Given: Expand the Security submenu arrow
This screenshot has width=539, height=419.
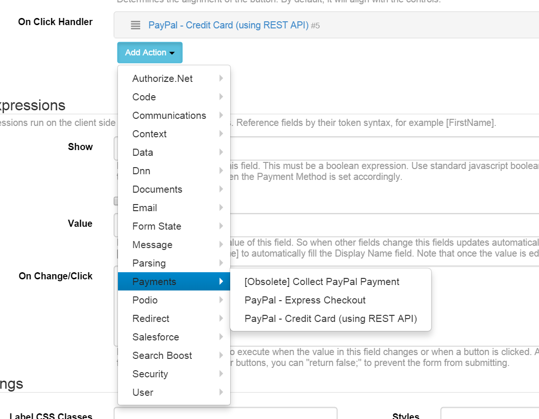Looking at the screenshot, I should pyautogui.click(x=221, y=374).
